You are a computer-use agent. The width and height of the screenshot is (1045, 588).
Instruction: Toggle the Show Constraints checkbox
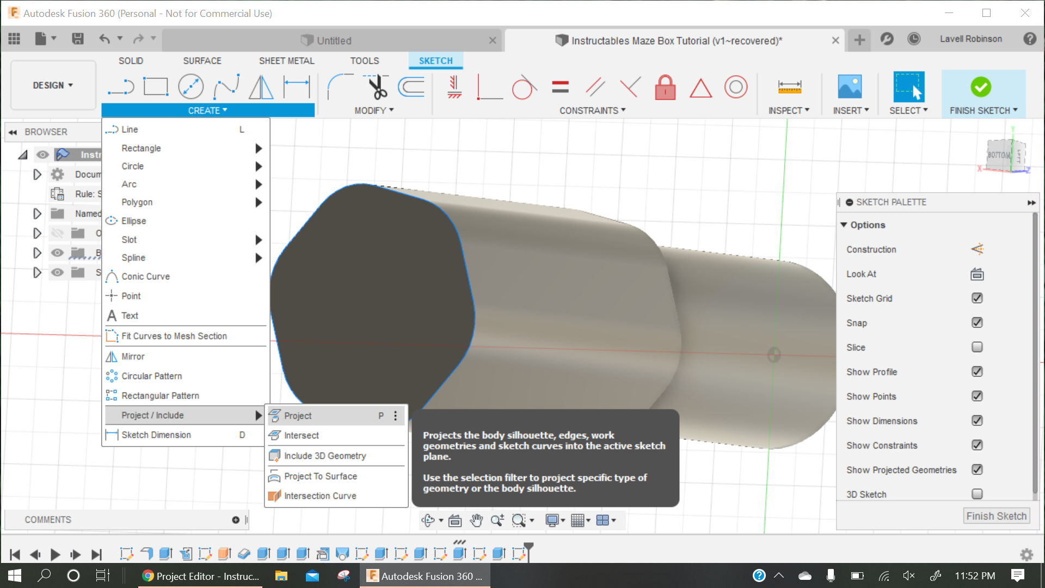977,445
